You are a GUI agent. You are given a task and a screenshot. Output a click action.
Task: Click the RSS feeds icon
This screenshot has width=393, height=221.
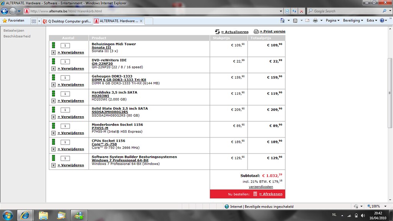pyautogui.click(x=295, y=21)
